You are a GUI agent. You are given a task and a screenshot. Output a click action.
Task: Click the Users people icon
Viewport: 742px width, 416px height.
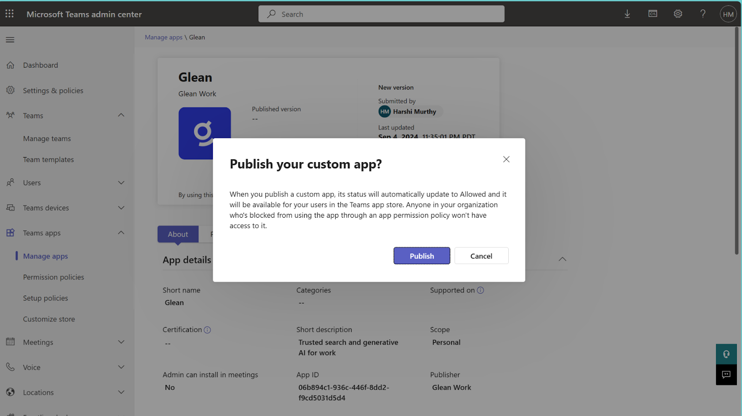pos(10,183)
